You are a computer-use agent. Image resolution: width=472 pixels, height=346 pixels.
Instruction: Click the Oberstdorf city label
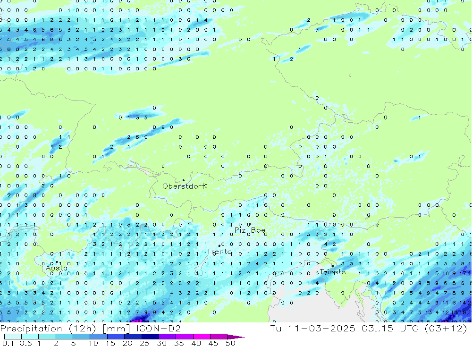point(183,186)
